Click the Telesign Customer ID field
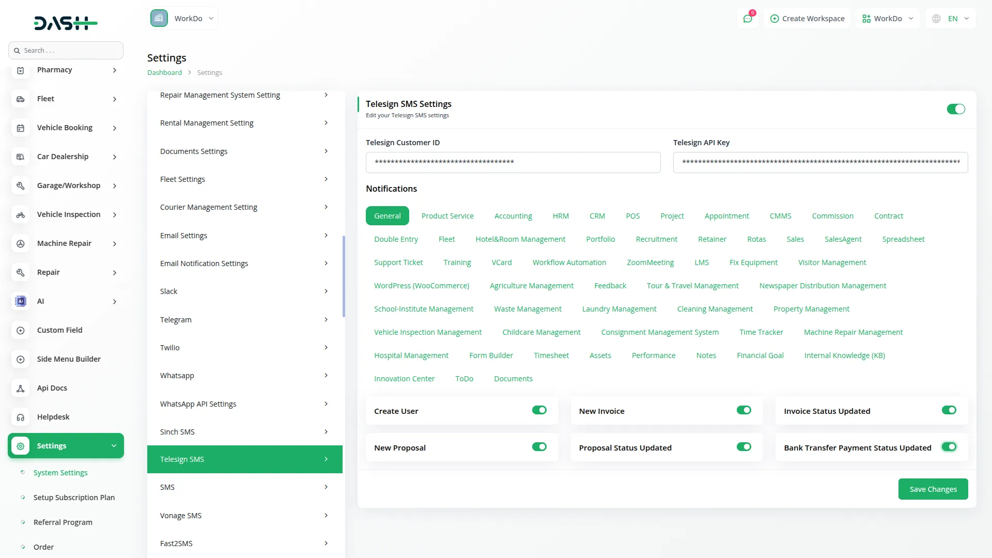This screenshot has height=558, width=992. (513, 162)
